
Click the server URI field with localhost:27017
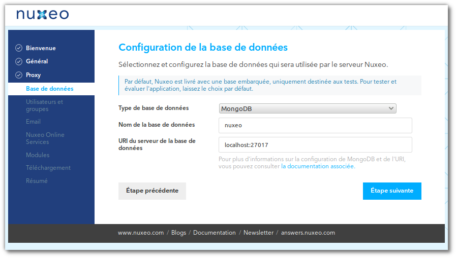tap(315, 144)
